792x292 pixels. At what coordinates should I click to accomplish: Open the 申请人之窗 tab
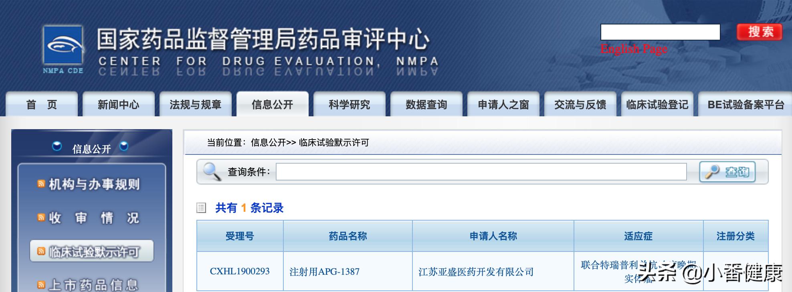[x=503, y=104]
